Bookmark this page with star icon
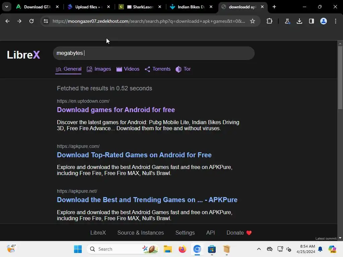The width and height of the screenshot is (343, 257). click(x=253, y=21)
